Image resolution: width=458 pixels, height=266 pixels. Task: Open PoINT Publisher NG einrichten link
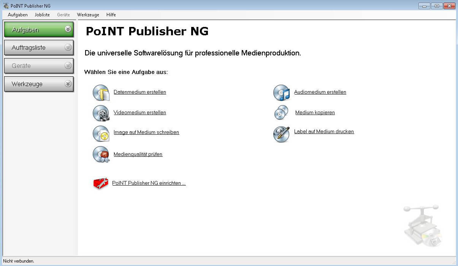pos(149,183)
